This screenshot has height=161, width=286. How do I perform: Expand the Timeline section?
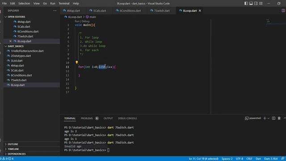coord(32,149)
